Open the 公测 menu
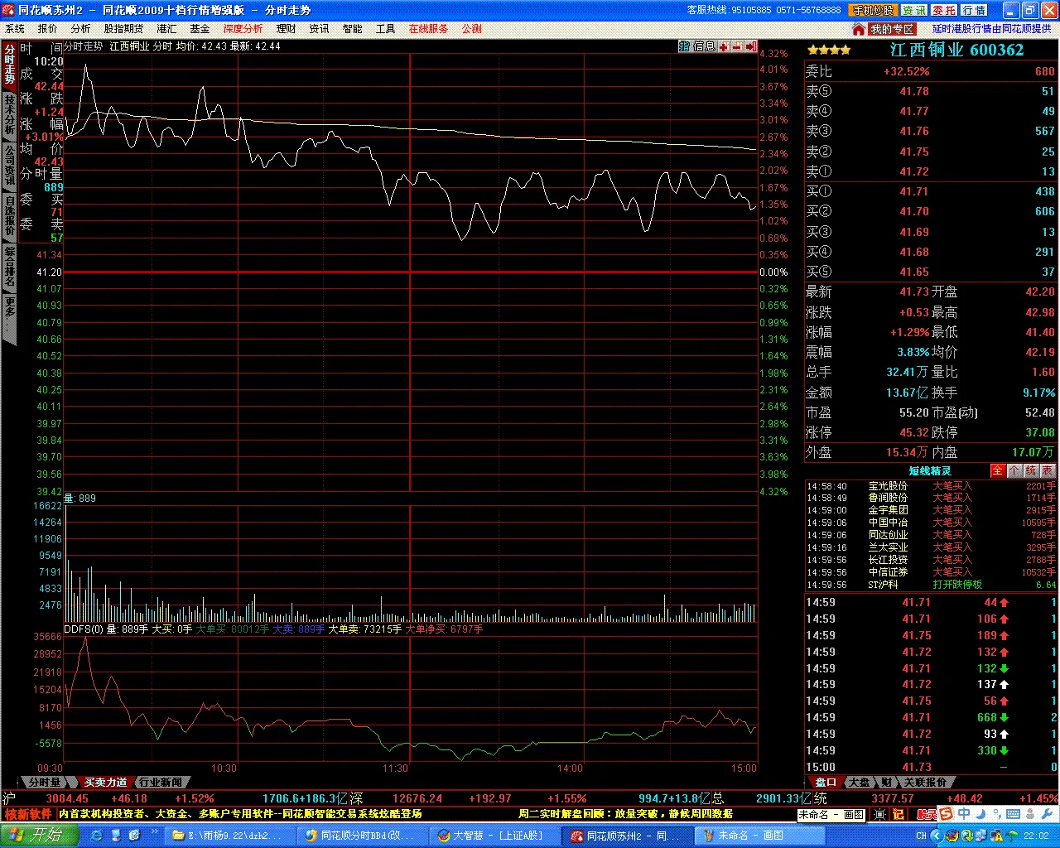The height and width of the screenshot is (848, 1060). [471, 29]
